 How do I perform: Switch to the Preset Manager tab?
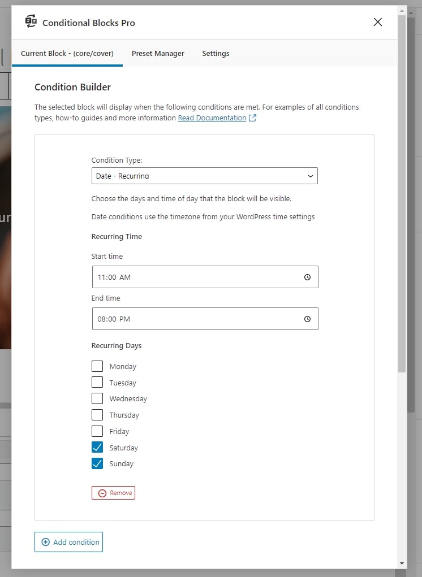tap(158, 53)
